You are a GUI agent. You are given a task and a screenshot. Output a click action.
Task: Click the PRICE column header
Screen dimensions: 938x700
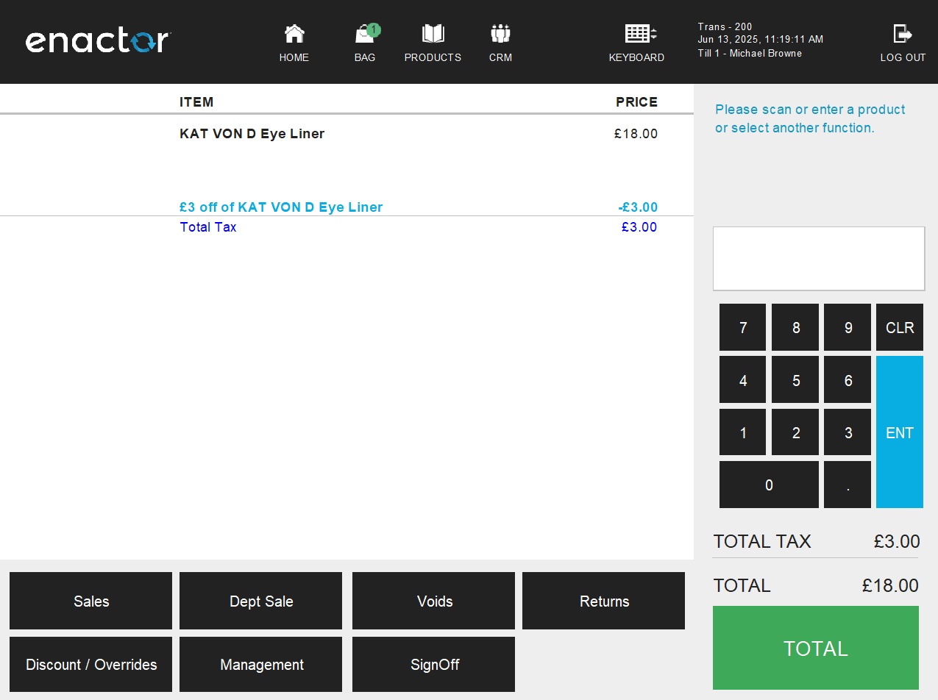637,102
